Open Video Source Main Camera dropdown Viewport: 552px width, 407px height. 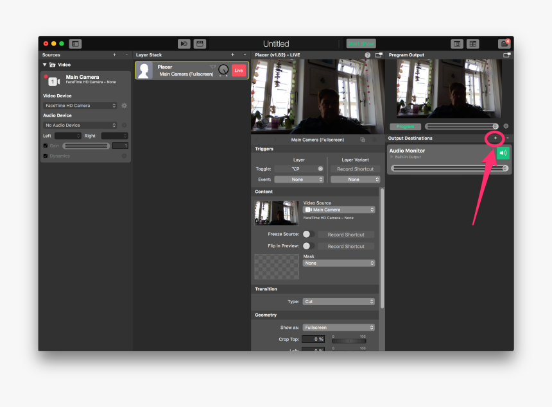click(x=339, y=210)
